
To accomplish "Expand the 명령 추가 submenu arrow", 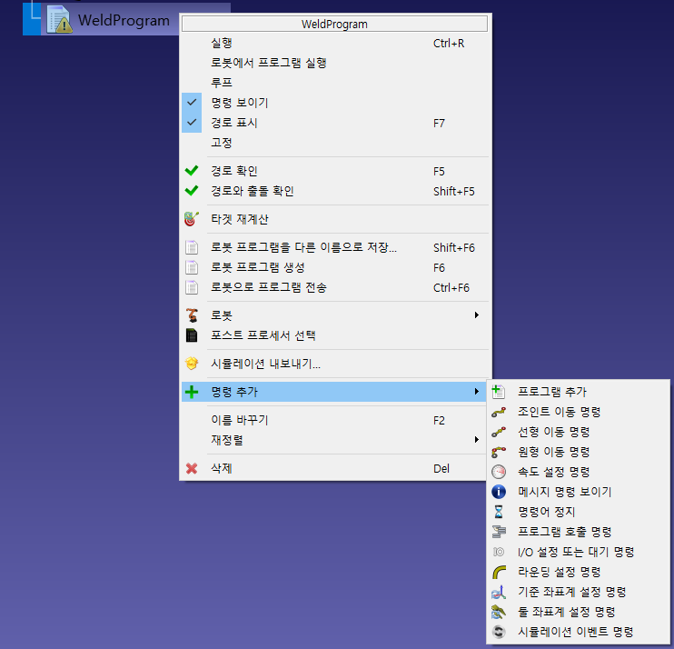I will click(476, 392).
